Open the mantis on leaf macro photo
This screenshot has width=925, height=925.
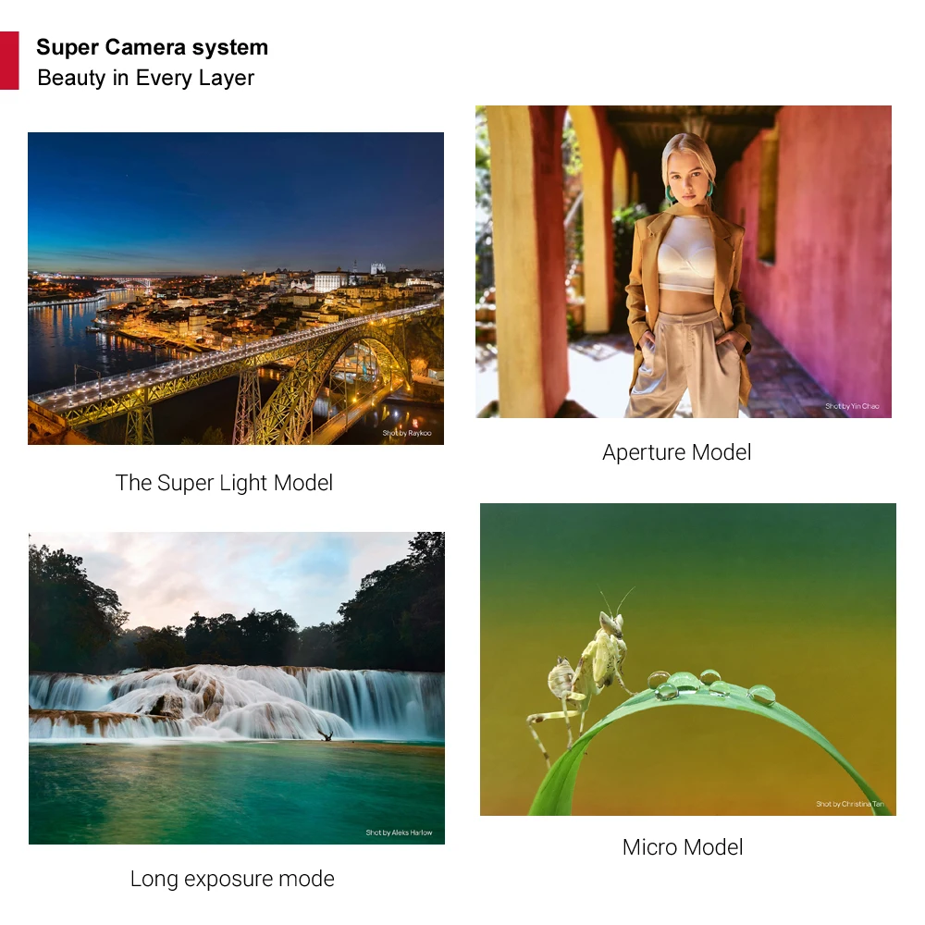[x=688, y=660]
